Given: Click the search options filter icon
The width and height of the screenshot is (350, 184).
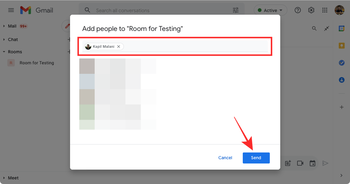Looking at the screenshot, I should 236,10.
